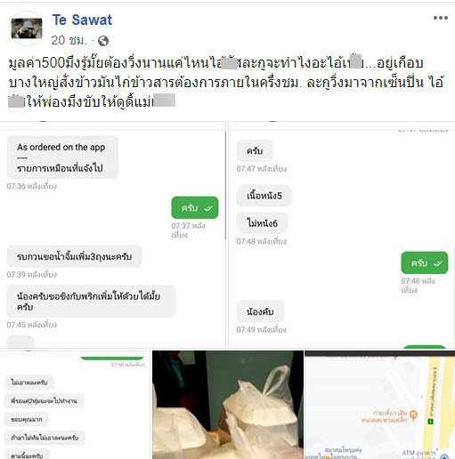
Task: Click the ไม่หนัง6 chat bubble
Action: click(x=262, y=223)
